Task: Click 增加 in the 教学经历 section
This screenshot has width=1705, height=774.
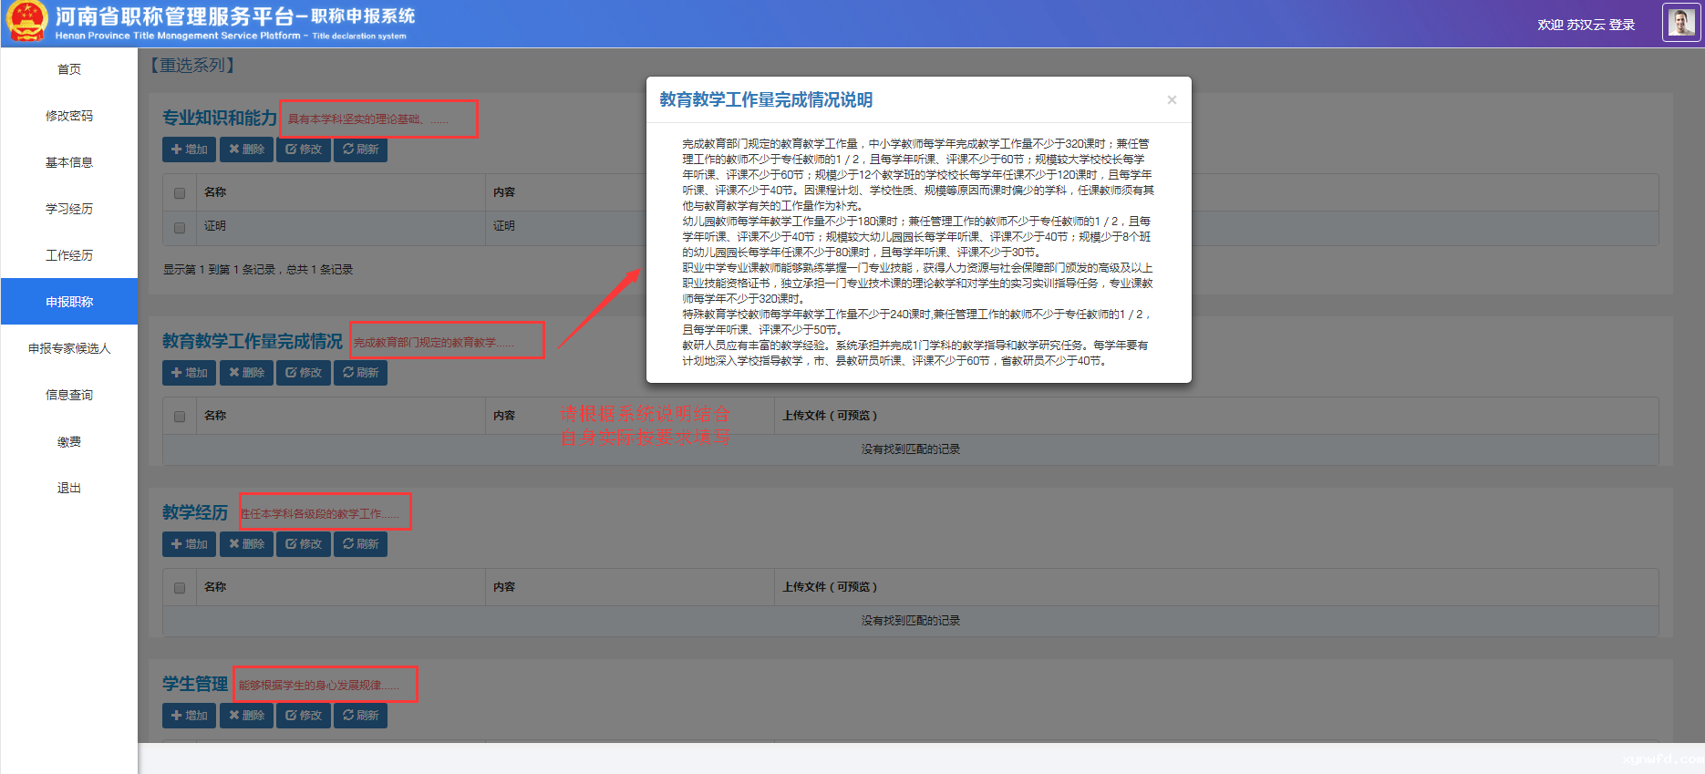Action: pyautogui.click(x=189, y=544)
